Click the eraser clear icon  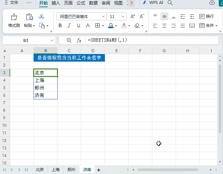[137, 26]
